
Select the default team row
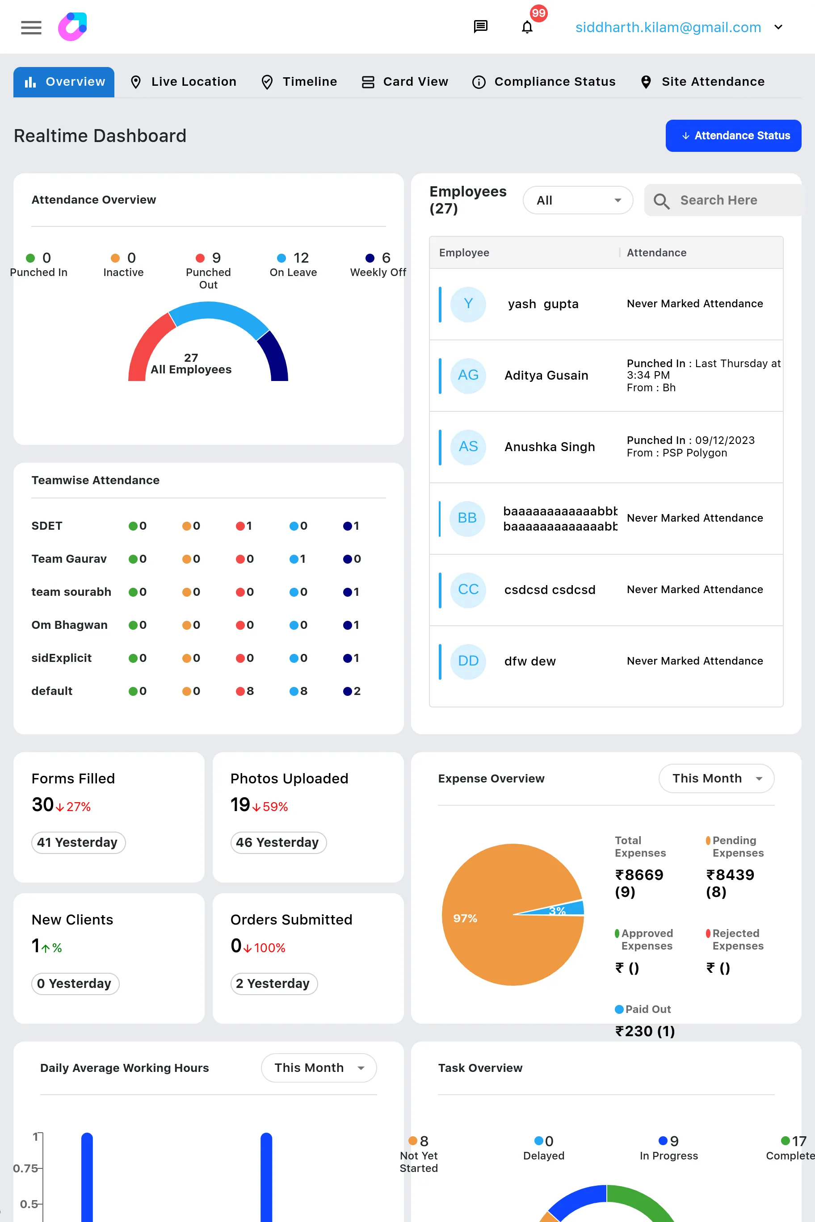coord(208,691)
